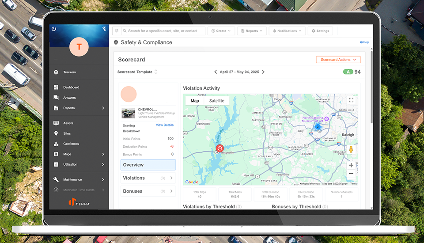424x243 pixels.
Task: Toggle fullscreen view on the map
Action: pos(351,100)
